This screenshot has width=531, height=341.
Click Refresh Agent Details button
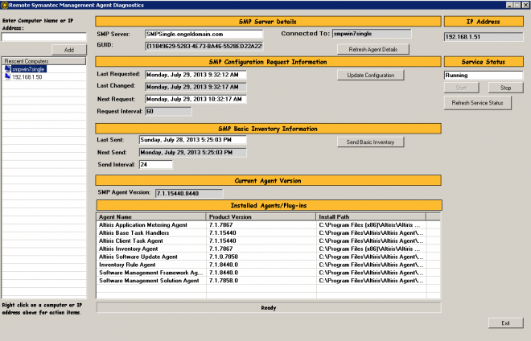point(373,49)
